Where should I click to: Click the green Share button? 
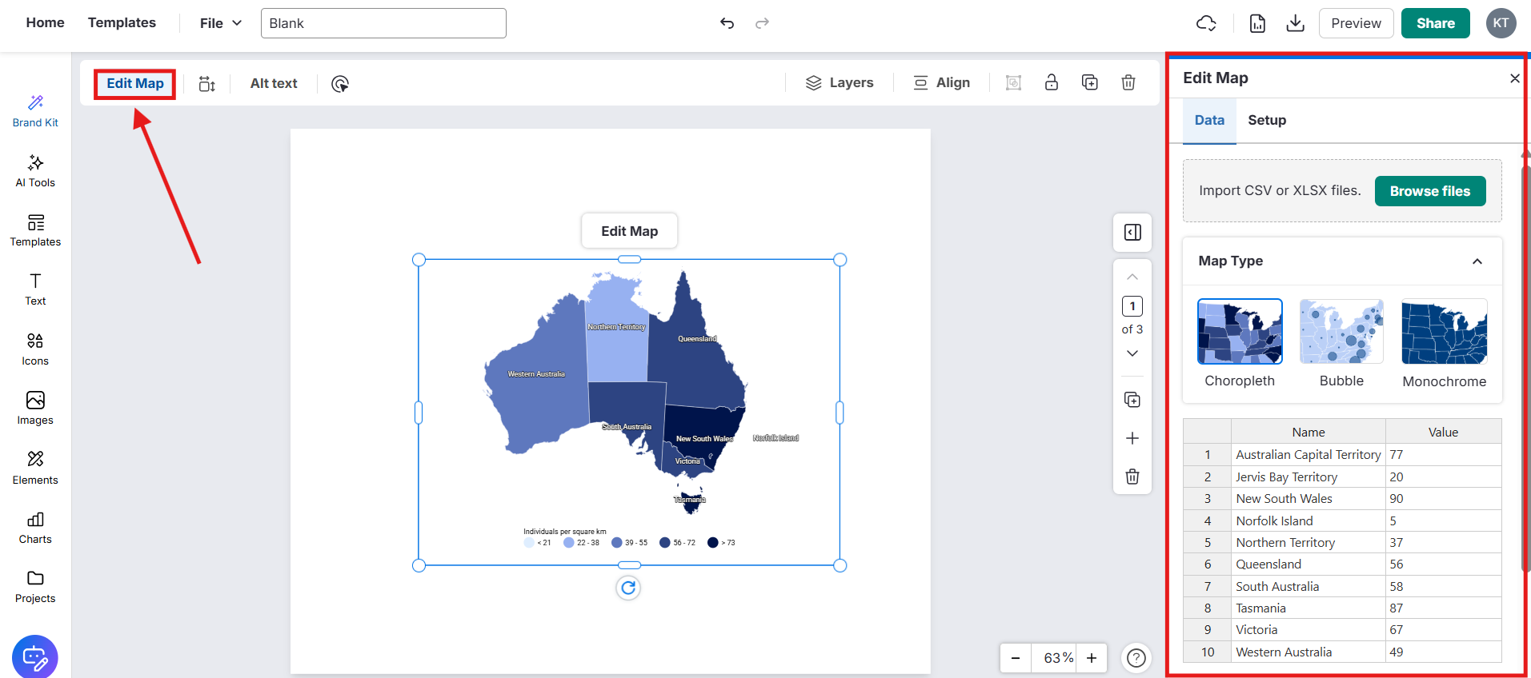click(x=1435, y=23)
